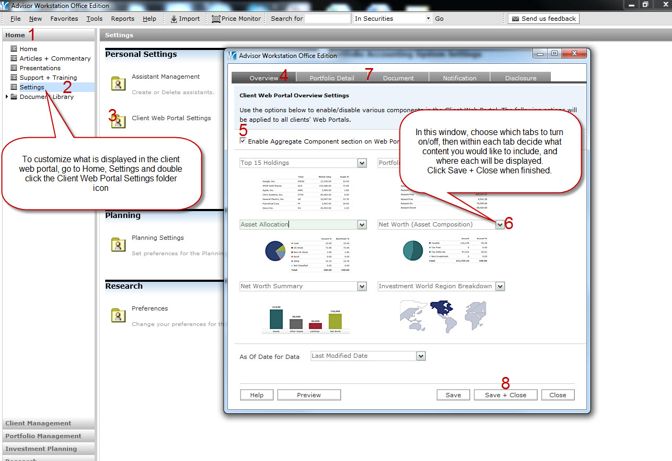Open the Assistant Management folder icon
The width and height of the screenshot is (672, 461).
[x=118, y=83]
